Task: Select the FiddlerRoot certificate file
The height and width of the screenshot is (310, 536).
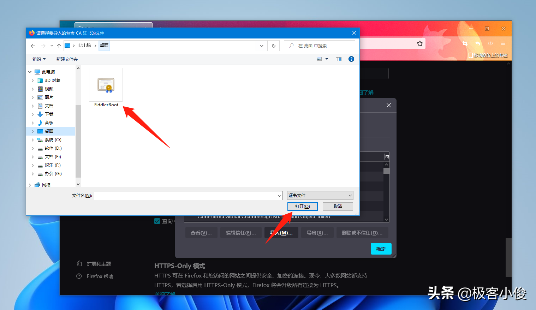Action: tap(106, 88)
